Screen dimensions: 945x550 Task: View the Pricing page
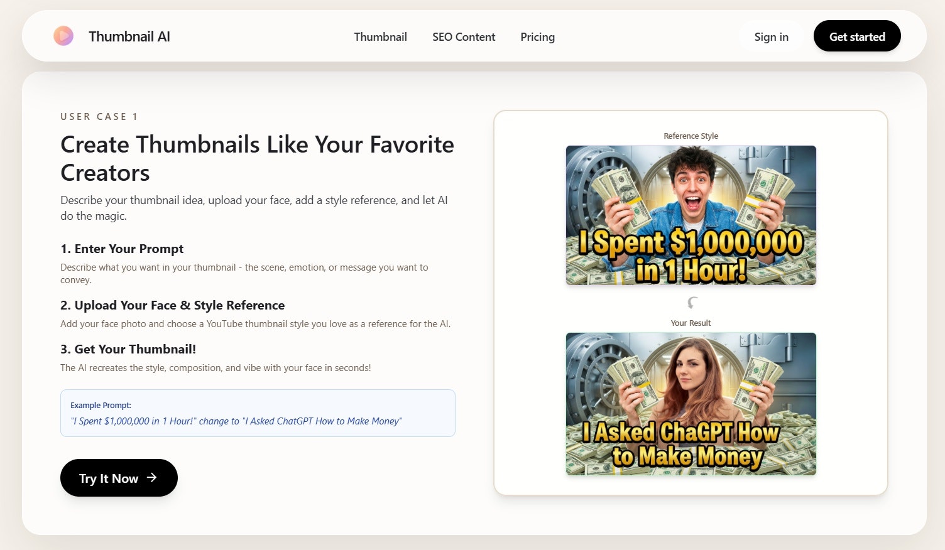coord(537,36)
